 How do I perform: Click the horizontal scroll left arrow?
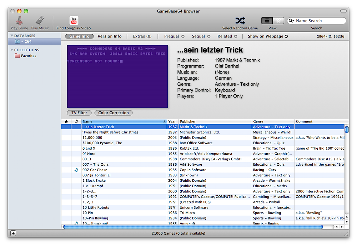click(337, 227)
